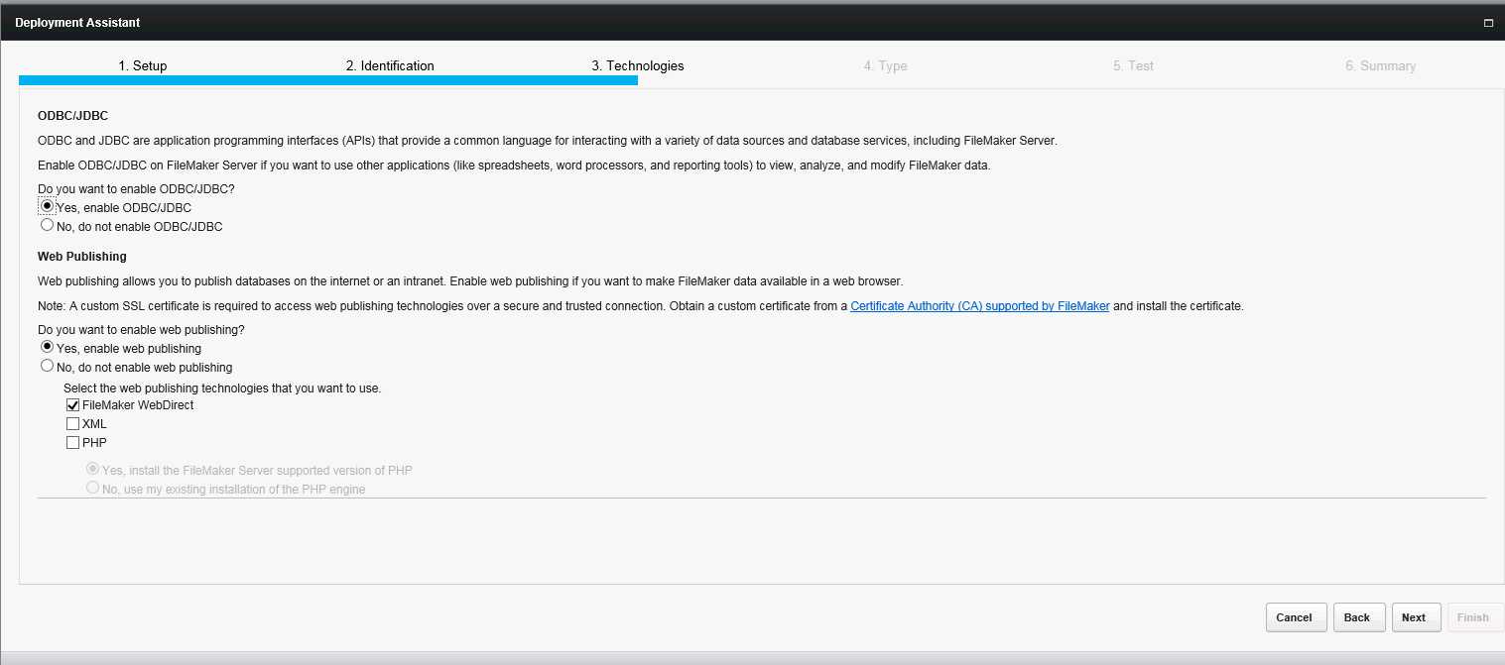The width and height of the screenshot is (1505, 665).
Task: Choose No, do not enable web publishing
Action: 47,366
